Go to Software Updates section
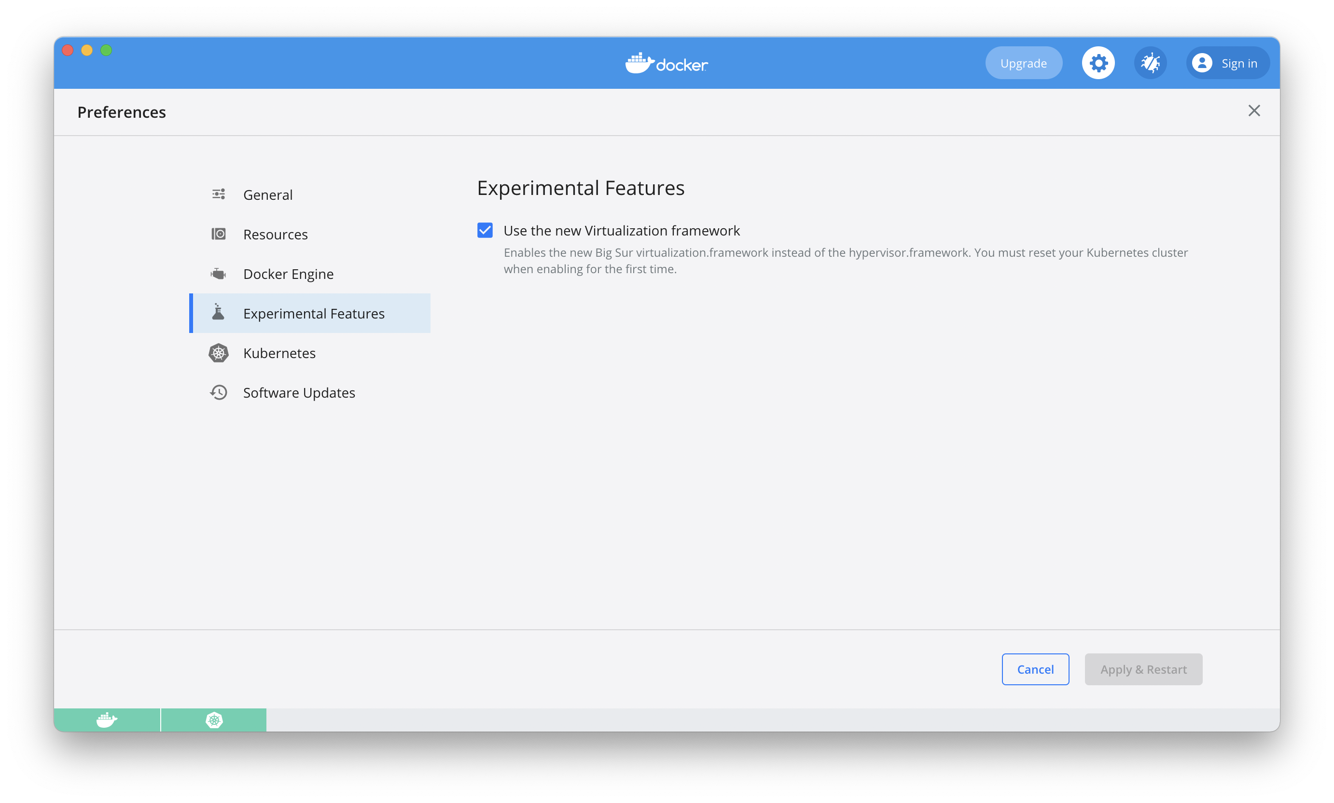Viewport: 1334px width, 803px height. coord(299,393)
